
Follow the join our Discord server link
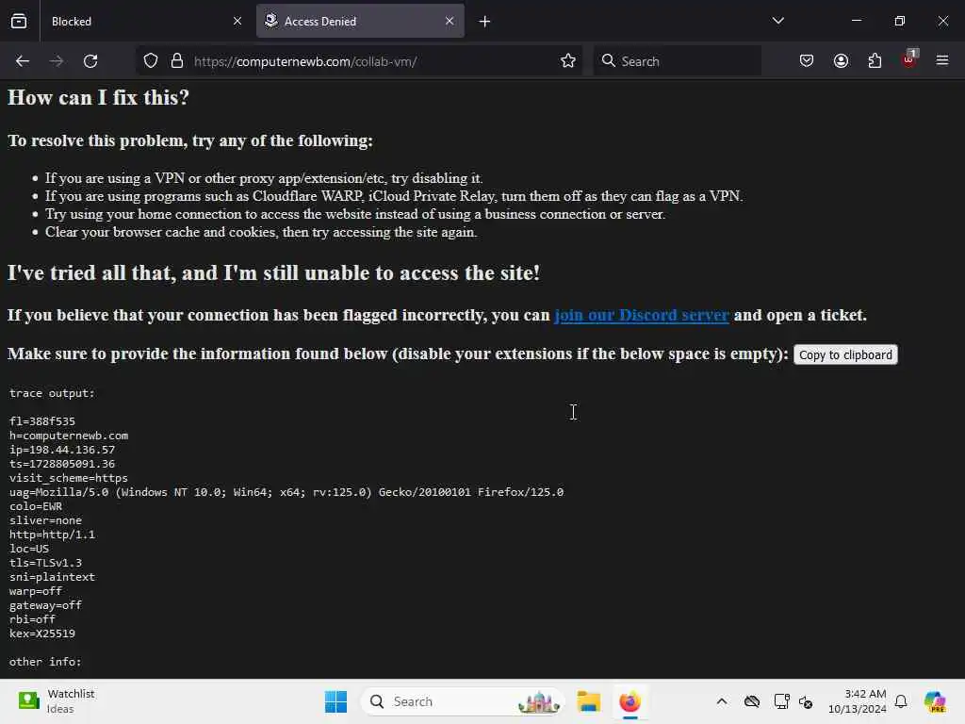tap(641, 315)
